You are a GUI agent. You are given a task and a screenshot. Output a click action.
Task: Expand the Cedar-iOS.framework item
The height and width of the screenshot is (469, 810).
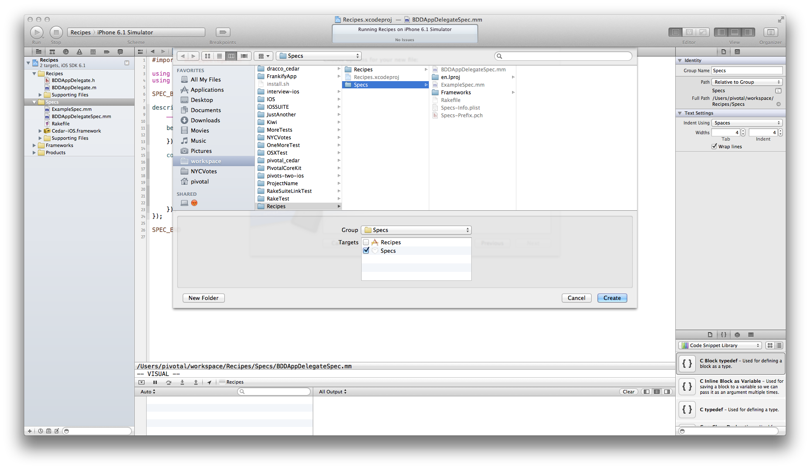[x=40, y=131]
